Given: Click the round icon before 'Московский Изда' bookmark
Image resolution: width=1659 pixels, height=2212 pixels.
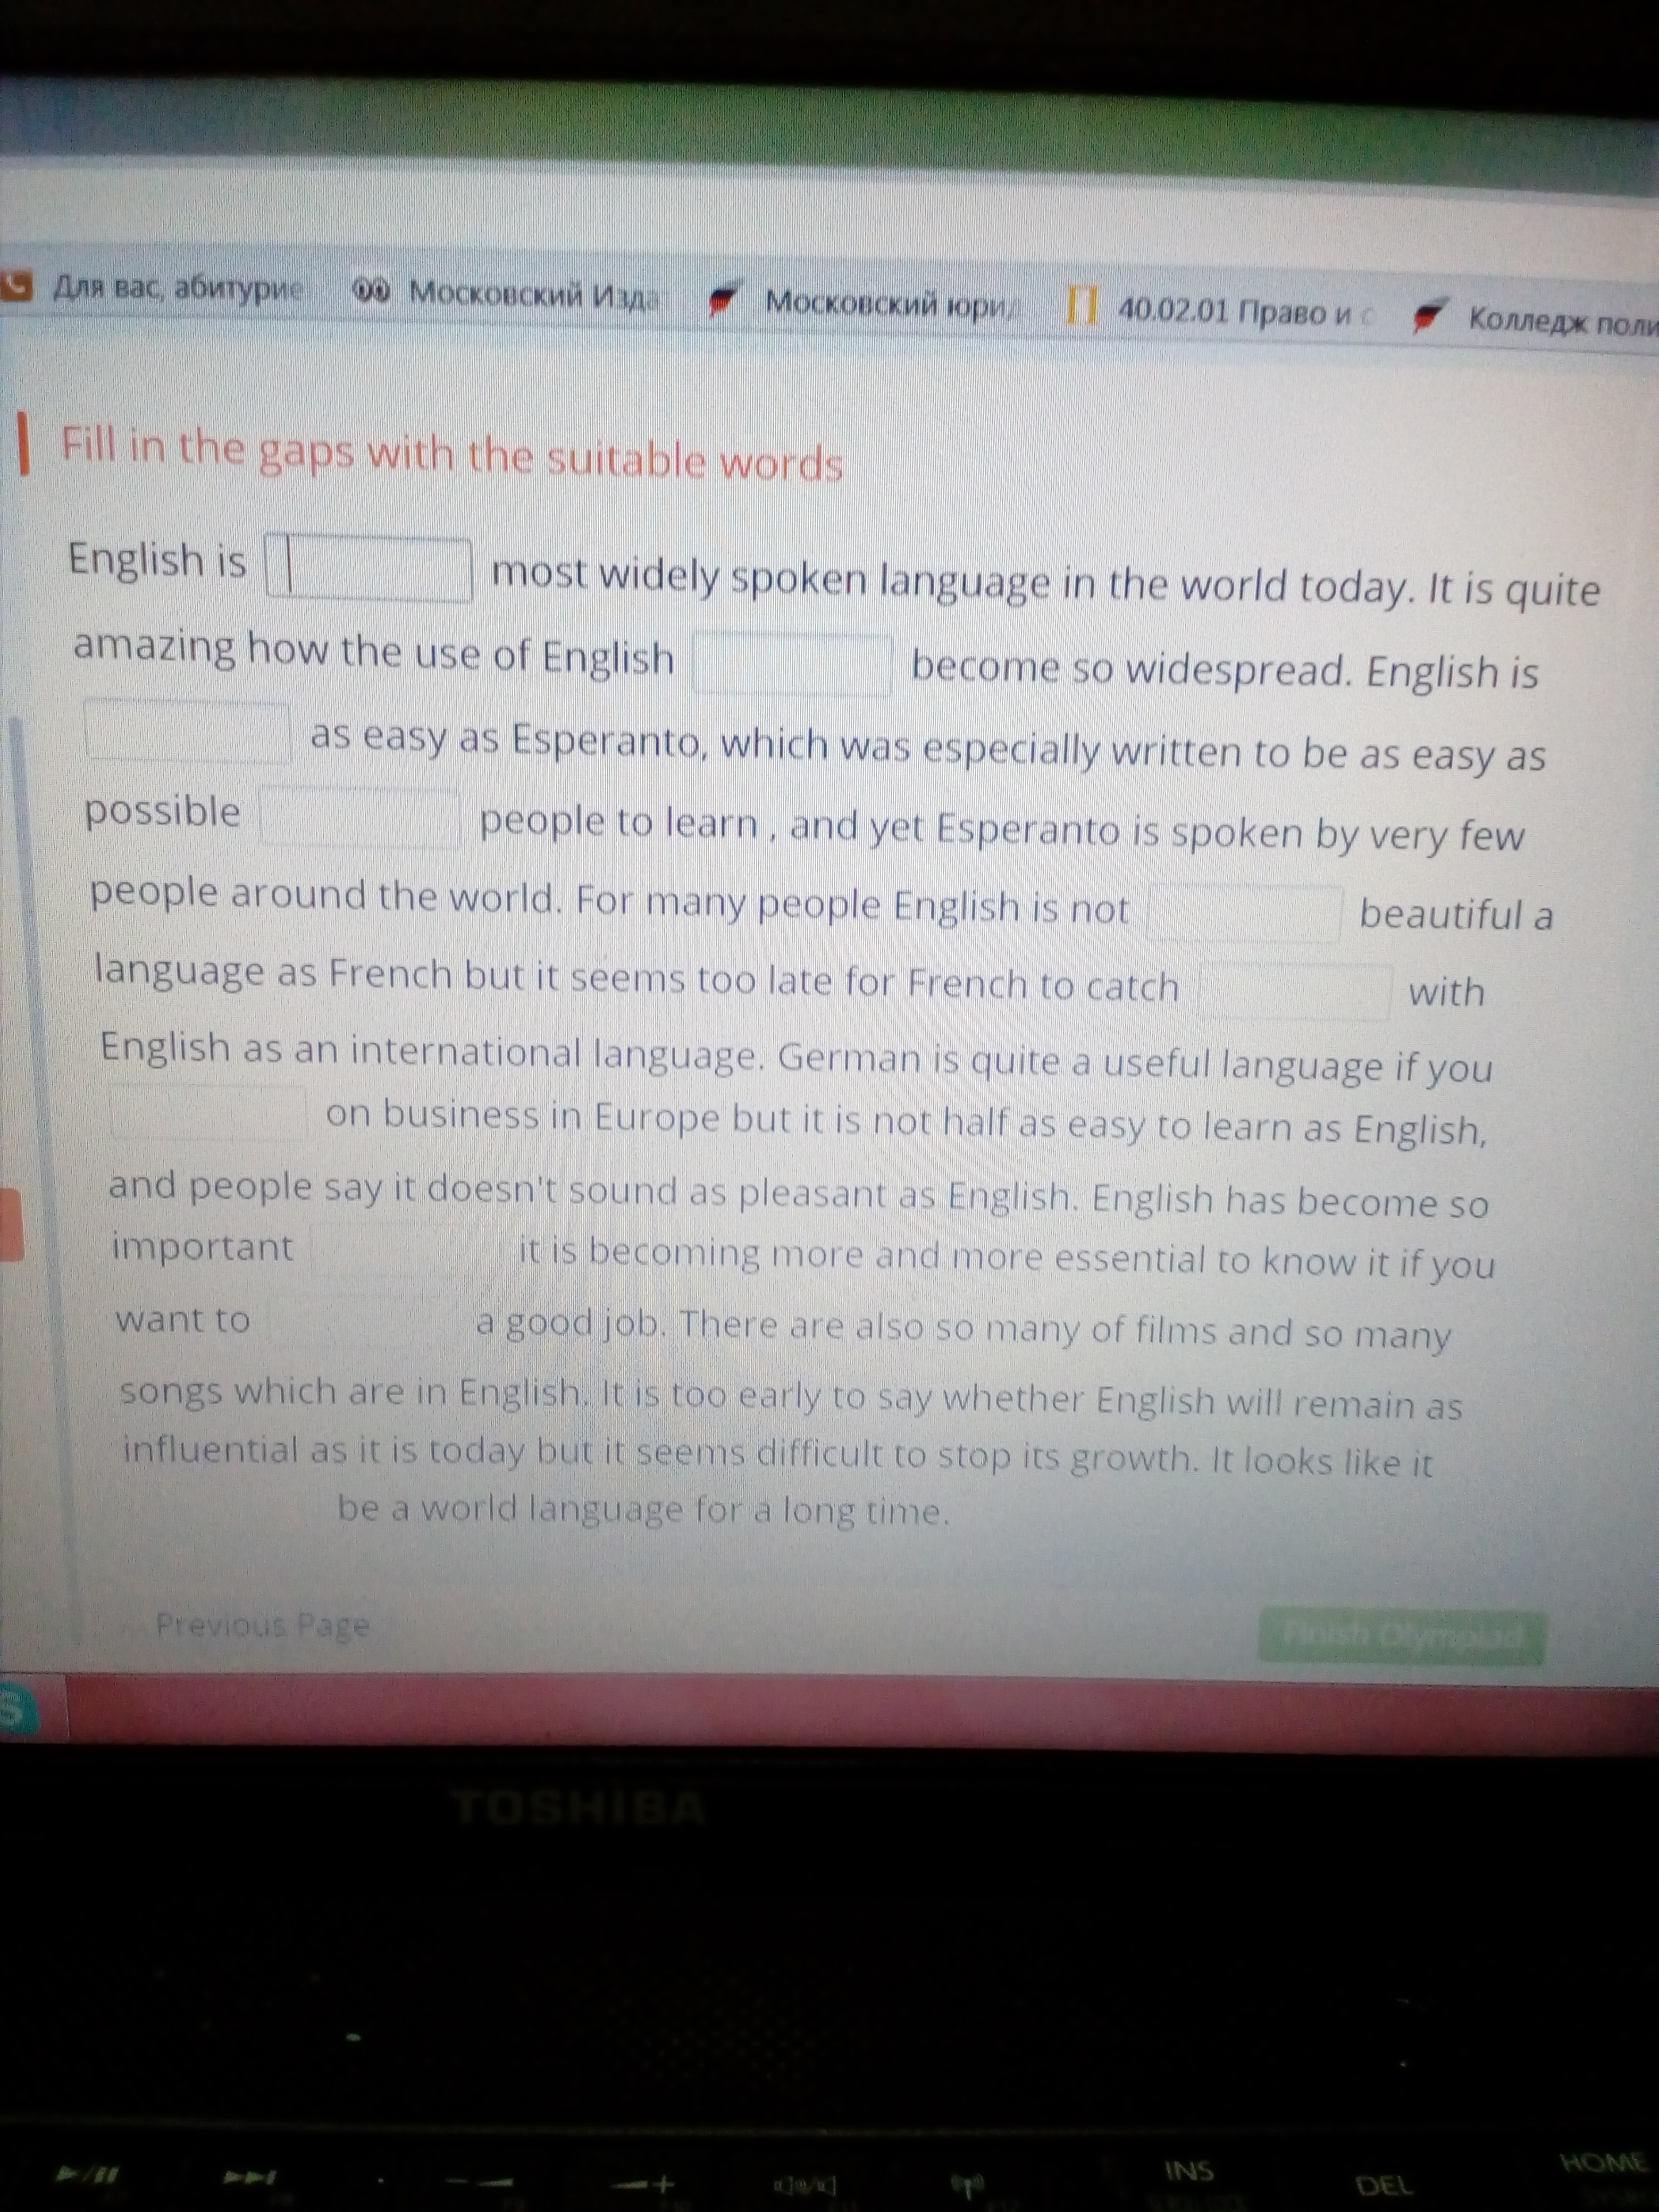Looking at the screenshot, I should [372, 291].
